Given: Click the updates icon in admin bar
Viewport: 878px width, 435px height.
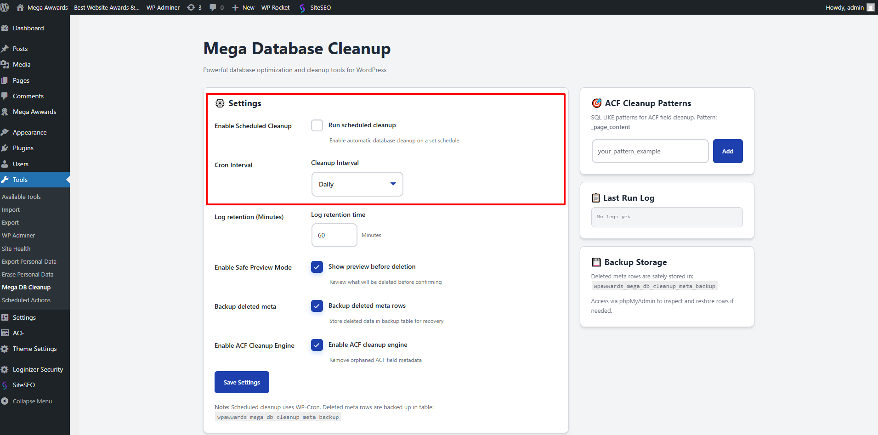Looking at the screenshot, I should coord(191,7).
